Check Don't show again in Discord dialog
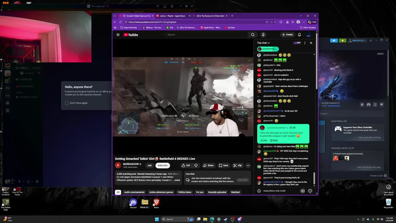396x223 pixels. click(67, 103)
